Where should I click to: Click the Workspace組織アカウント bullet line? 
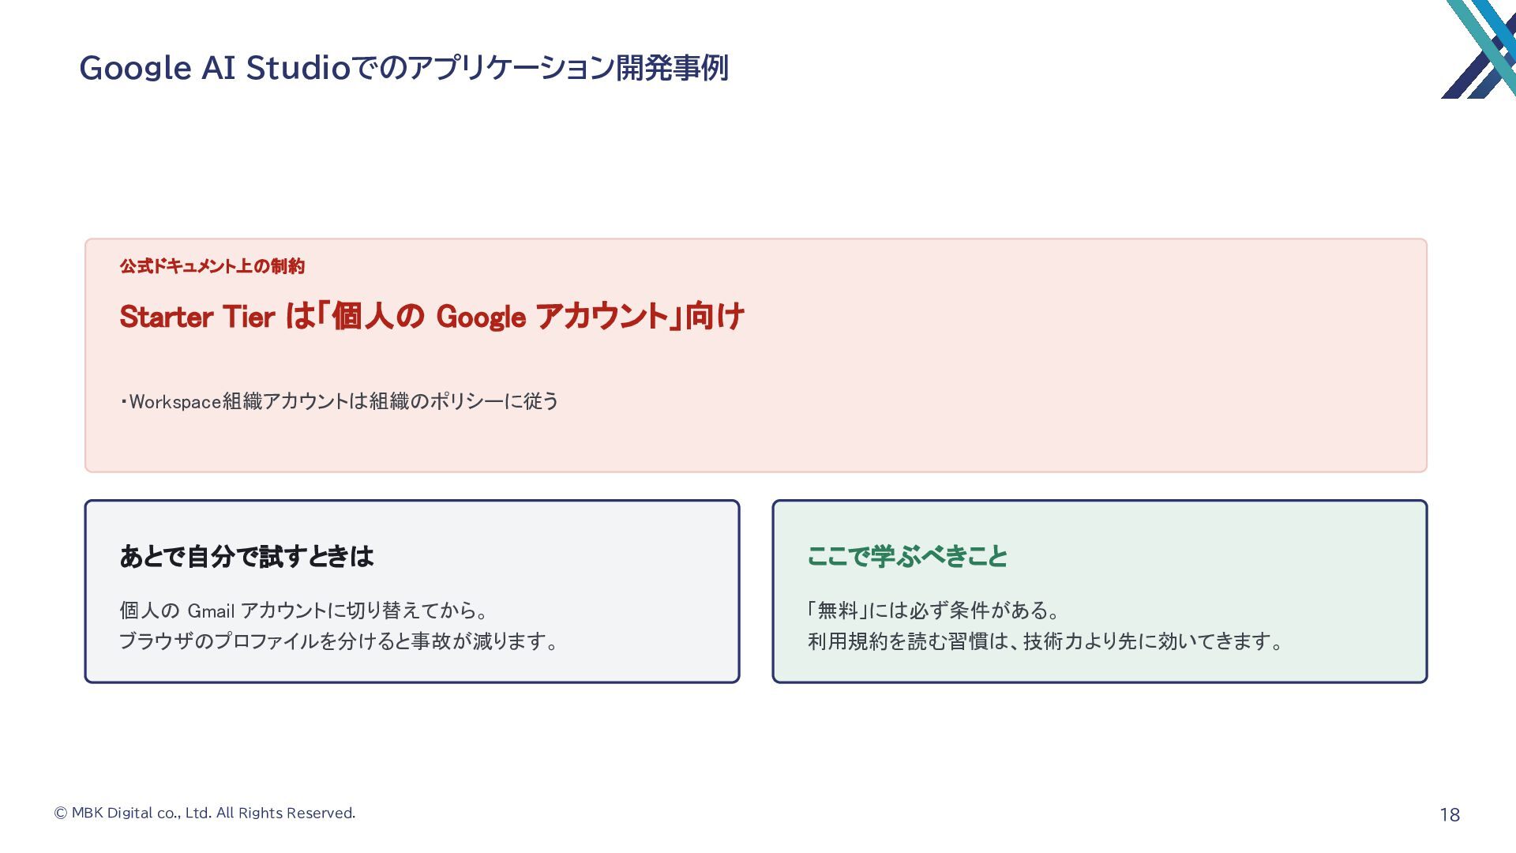[340, 401]
